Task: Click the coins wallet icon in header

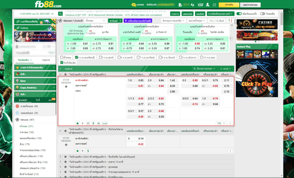Action: pyautogui.click(x=180, y=5)
